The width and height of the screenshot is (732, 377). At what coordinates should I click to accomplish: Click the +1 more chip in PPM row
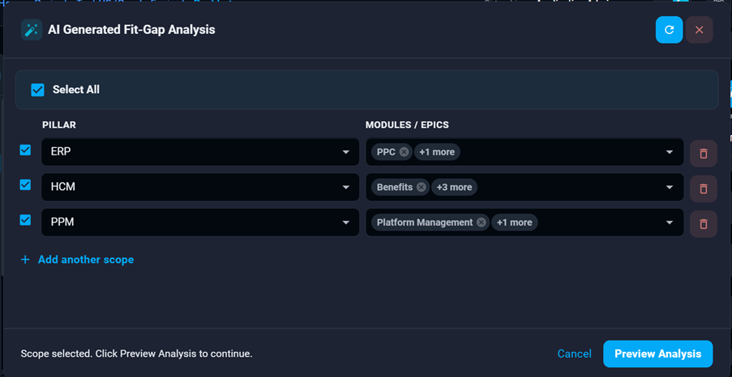tap(515, 222)
